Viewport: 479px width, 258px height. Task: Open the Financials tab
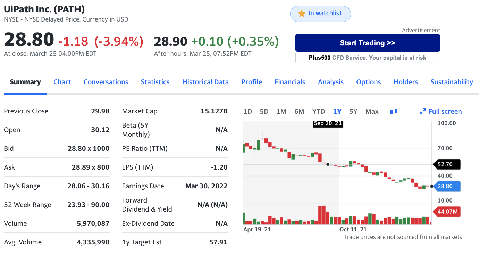coord(290,82)
